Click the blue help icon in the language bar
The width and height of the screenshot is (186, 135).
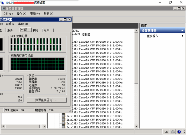179,132
